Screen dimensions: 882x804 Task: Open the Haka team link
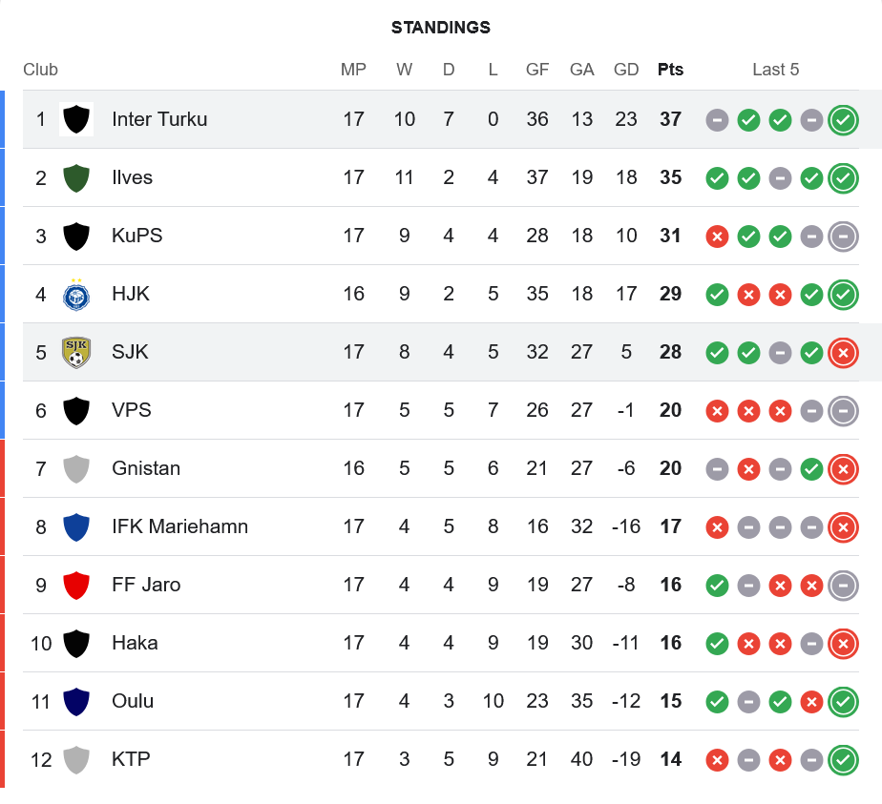click(x=135, y=644)
